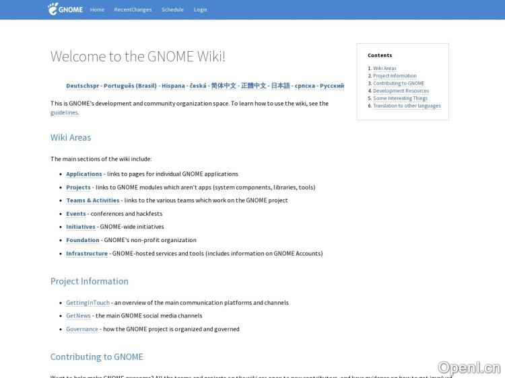The image size is (505, 378).
Task: Open RecentChanges in the top bar
Action: pyautogui.click(x=133, y=9)
